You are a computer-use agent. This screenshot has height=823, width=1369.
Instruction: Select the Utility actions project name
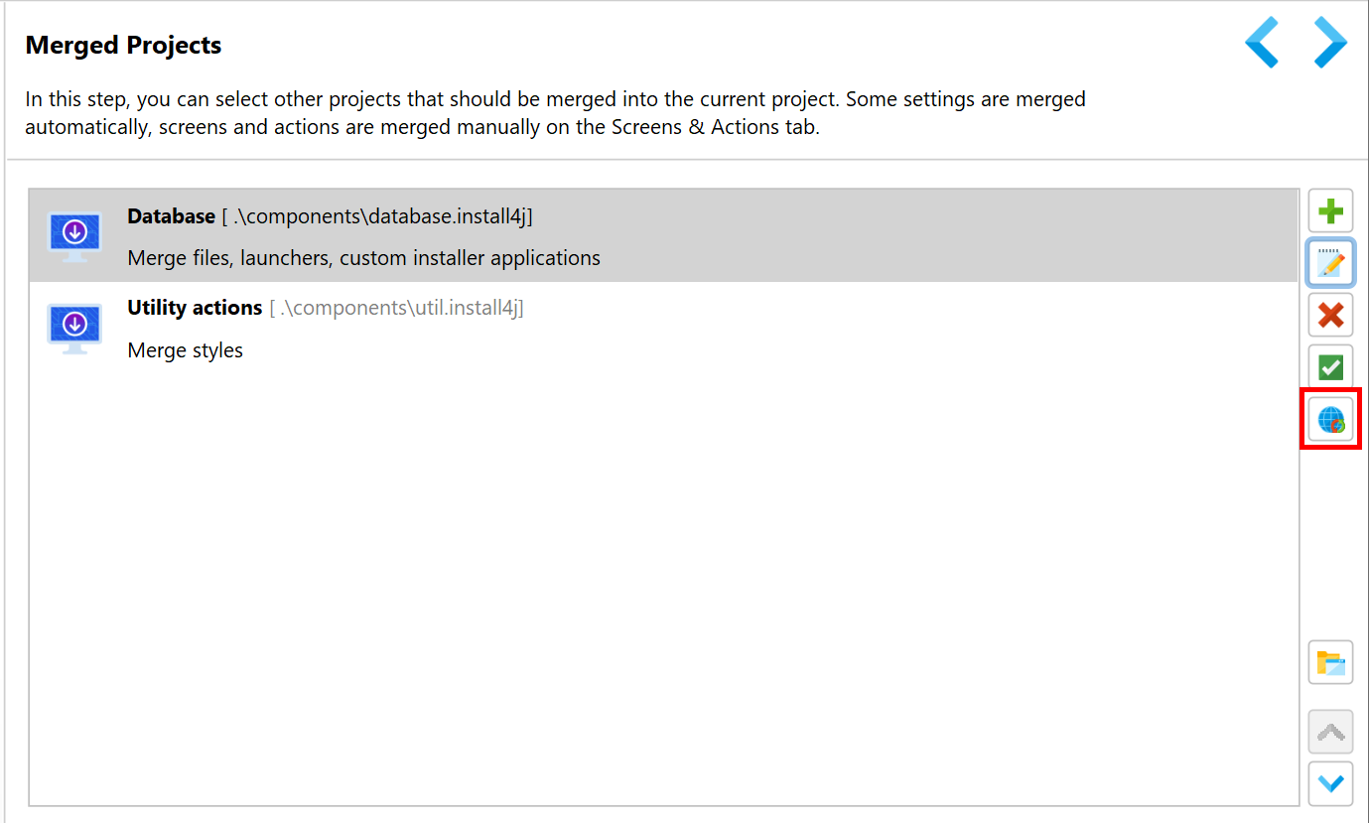click(195, 308)
